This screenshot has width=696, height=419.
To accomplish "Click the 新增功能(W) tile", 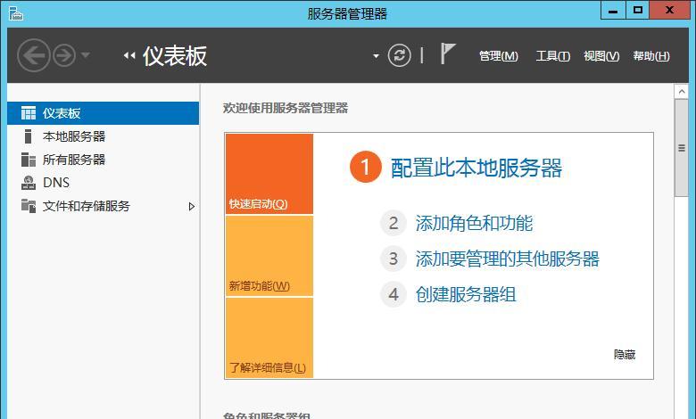I will click(x=269, y=256).
